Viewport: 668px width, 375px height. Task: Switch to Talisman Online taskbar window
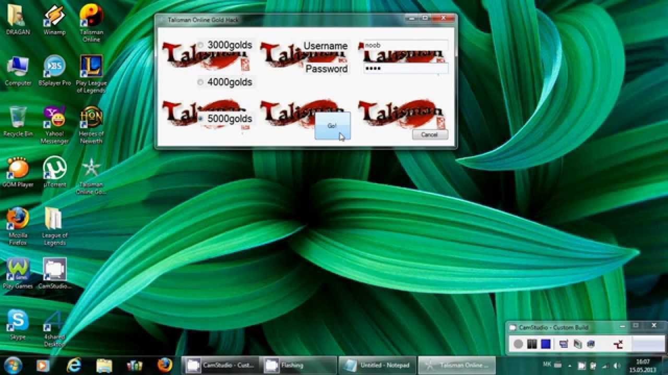click(456, 365)
